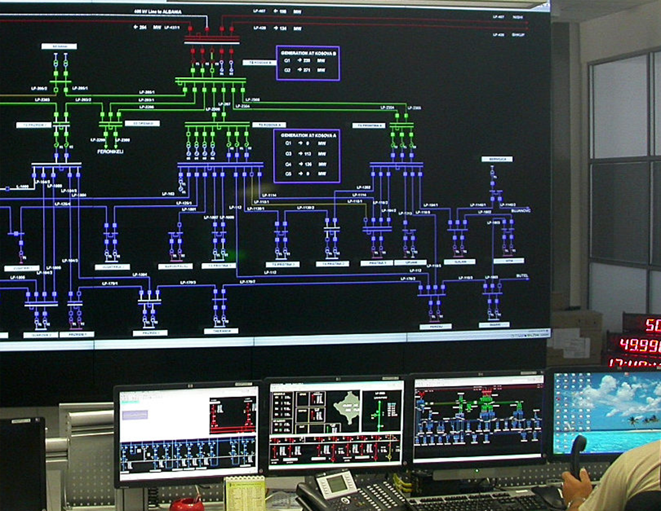Select the FERONIKELI load label
This screenshot has width=661, height=511.
(x=110, y=152)
